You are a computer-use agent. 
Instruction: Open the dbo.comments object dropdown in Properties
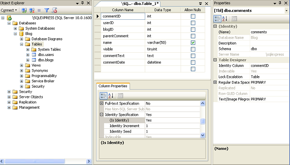click(286, 11)
